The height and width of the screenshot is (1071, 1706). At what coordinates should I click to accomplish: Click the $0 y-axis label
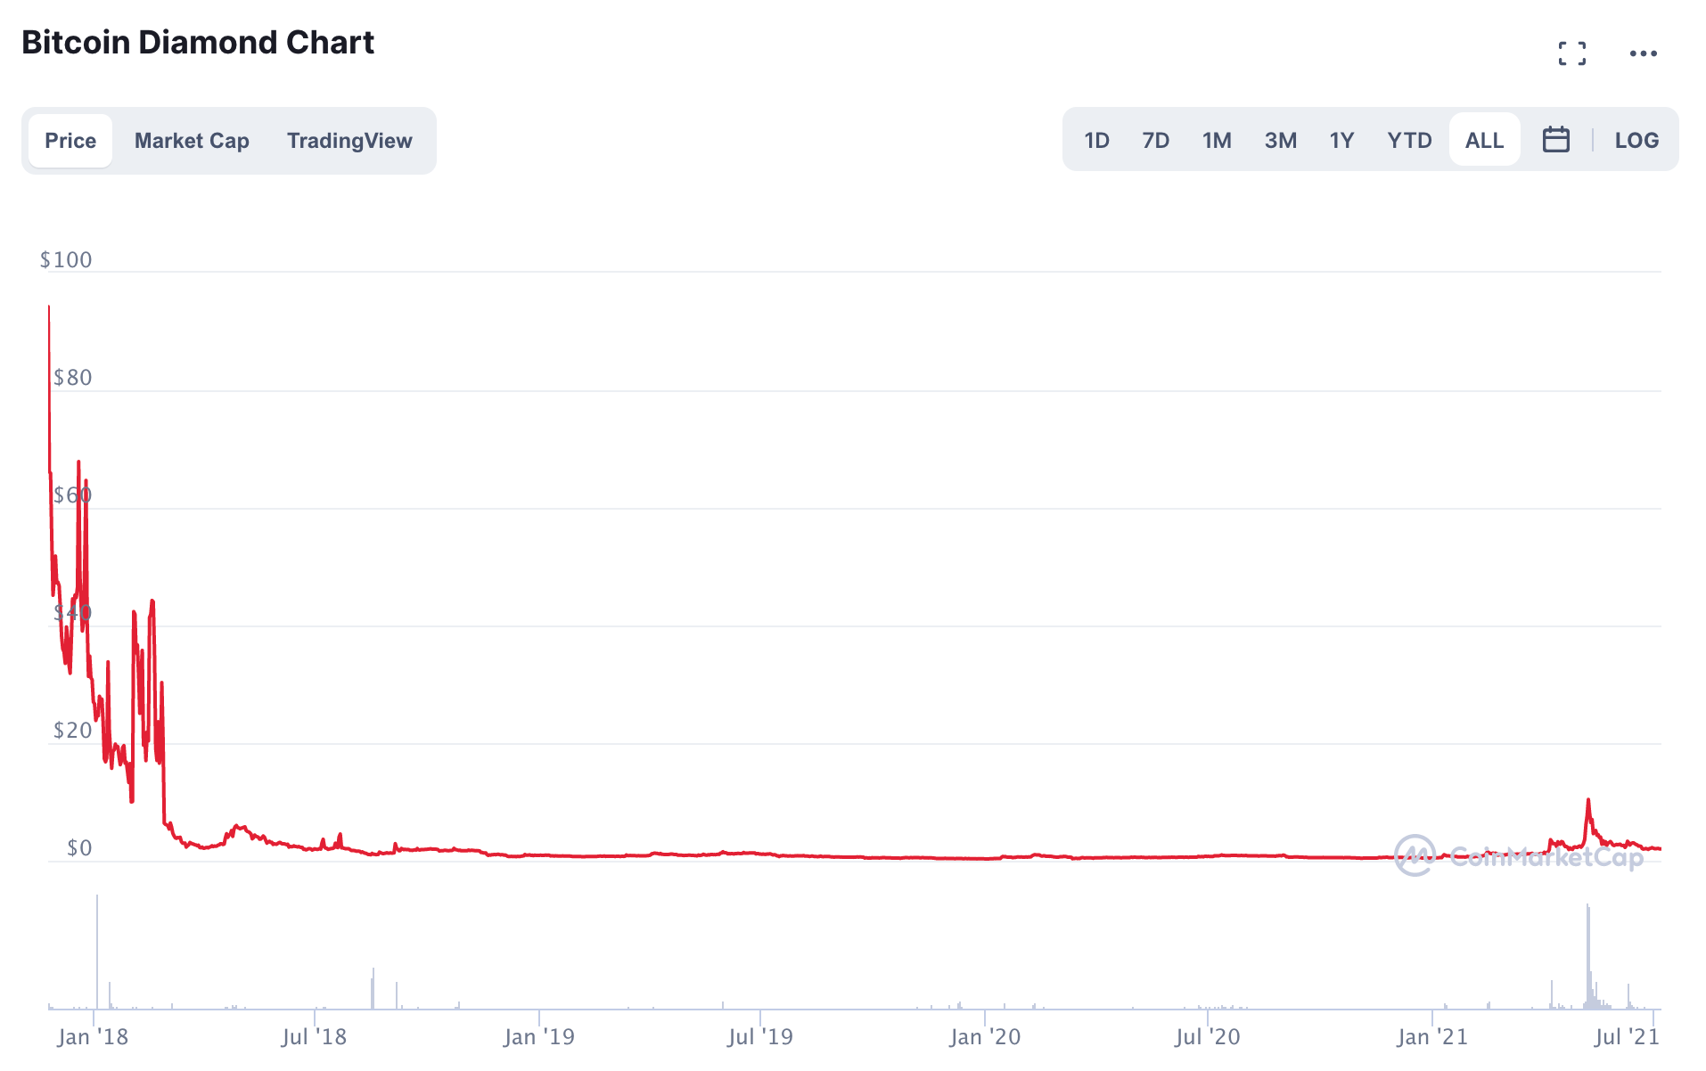point(79,848)
